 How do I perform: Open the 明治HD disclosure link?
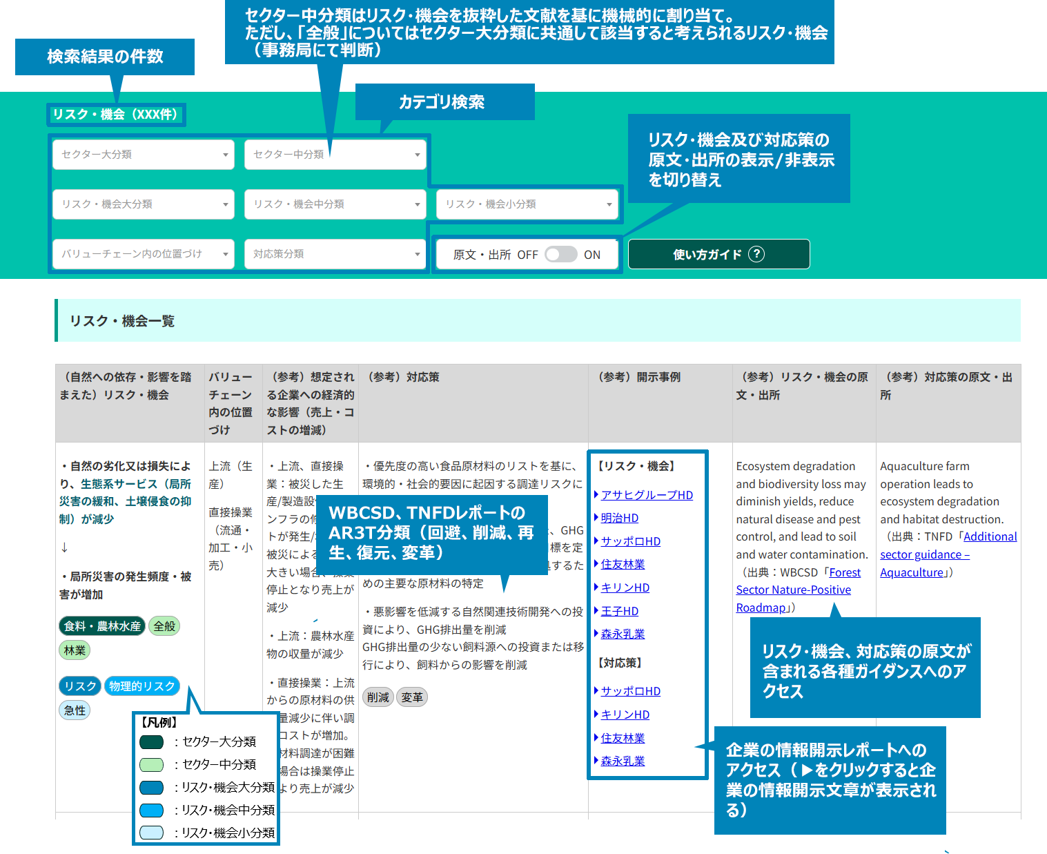(x=619, y=518)
